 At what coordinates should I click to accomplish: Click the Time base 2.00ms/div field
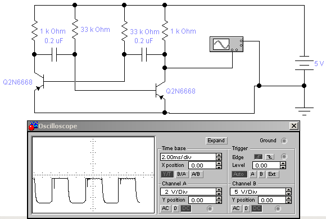pos(188,157)
